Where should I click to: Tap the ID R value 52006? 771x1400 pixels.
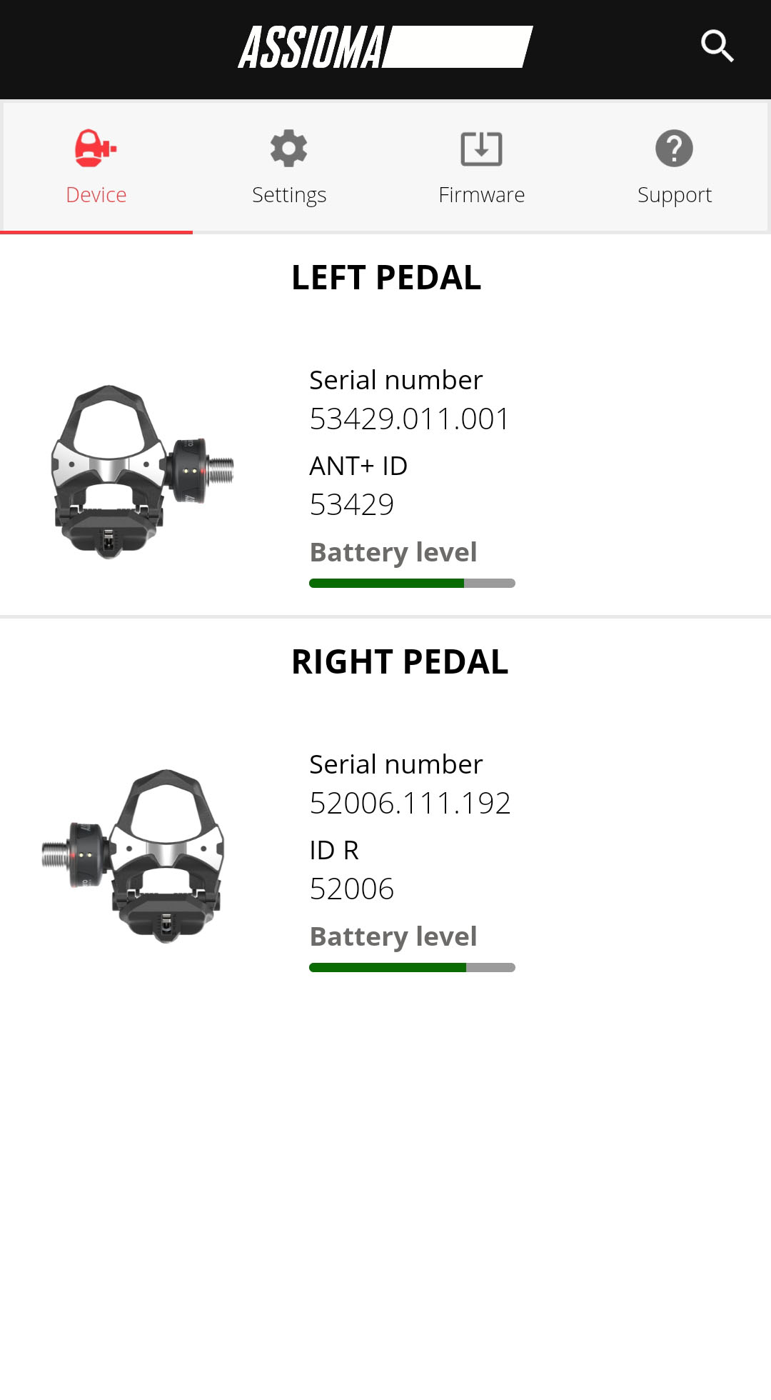click(x=351, y=889)
